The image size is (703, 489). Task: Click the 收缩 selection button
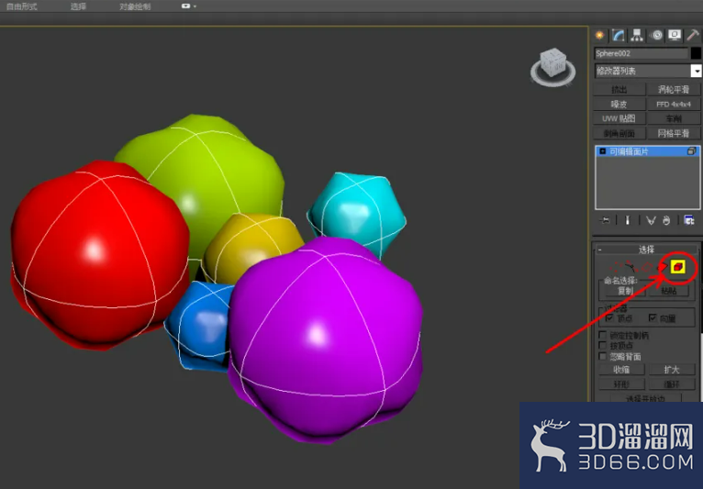coord(622,370)
